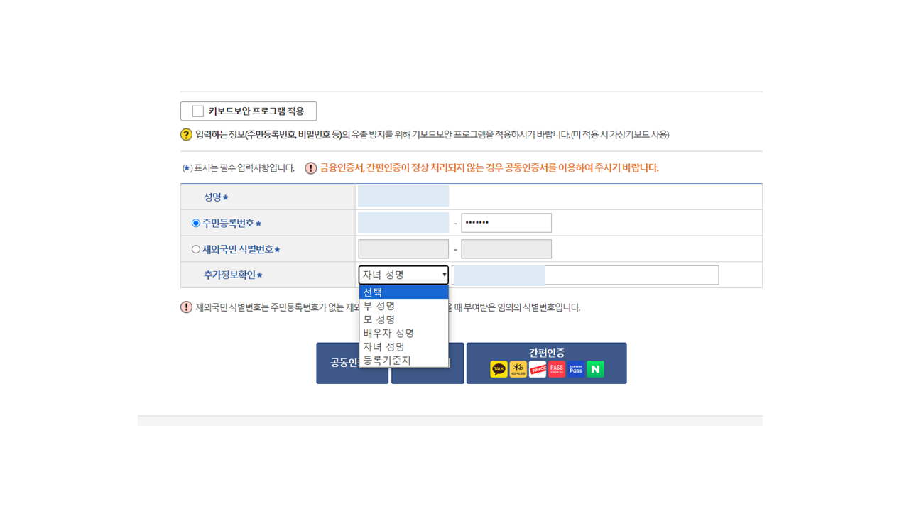
Task: Choose KB Mobile certificate authentication
Action: click(x=518, y=369)
